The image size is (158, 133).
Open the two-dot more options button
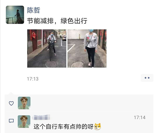(147, 78)
